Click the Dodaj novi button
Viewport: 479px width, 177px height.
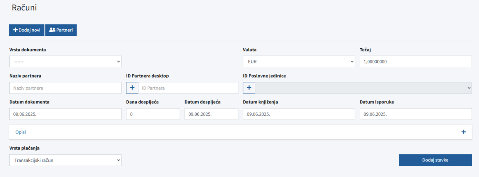[27, 30]
